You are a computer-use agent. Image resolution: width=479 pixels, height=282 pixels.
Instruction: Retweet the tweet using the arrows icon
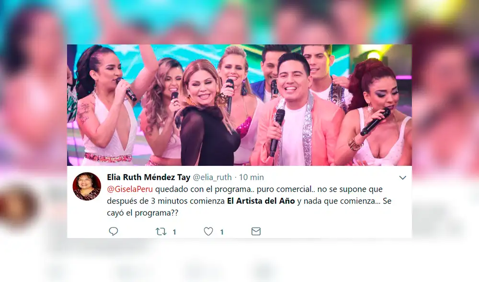click(161, 232)
